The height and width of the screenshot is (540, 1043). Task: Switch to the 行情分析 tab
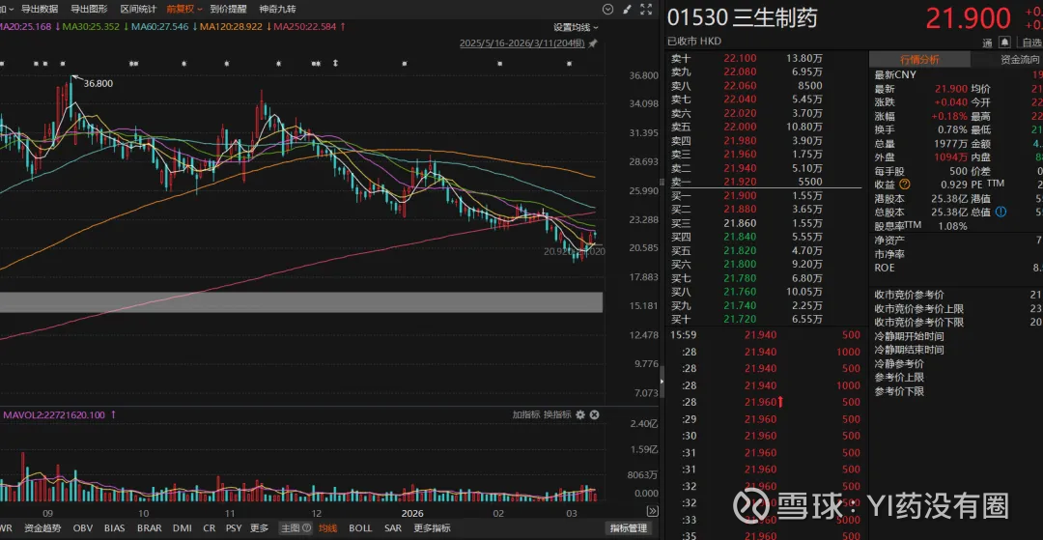920,60
